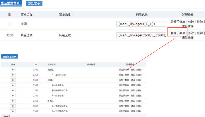Click the large 添加联动菜单 button in the header

coord(11,4)
